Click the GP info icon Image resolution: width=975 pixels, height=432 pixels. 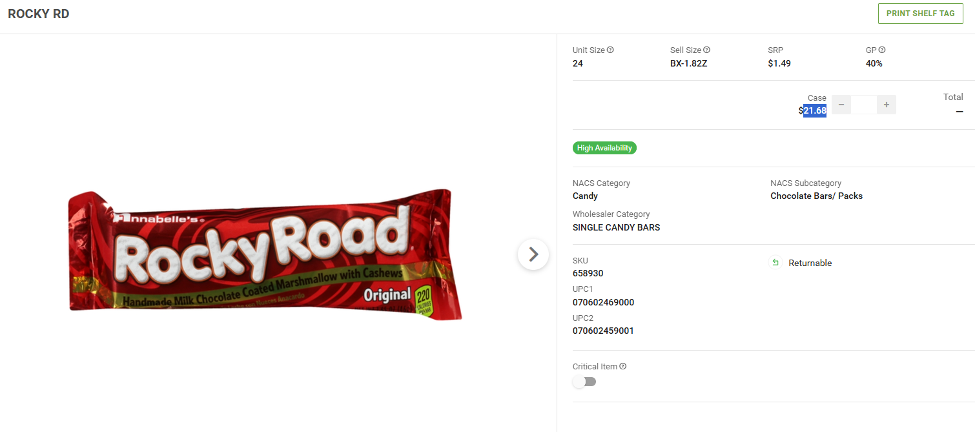tap(882, 50)
